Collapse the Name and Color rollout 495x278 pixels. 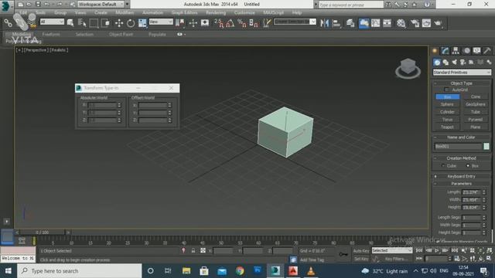point(462,137)
